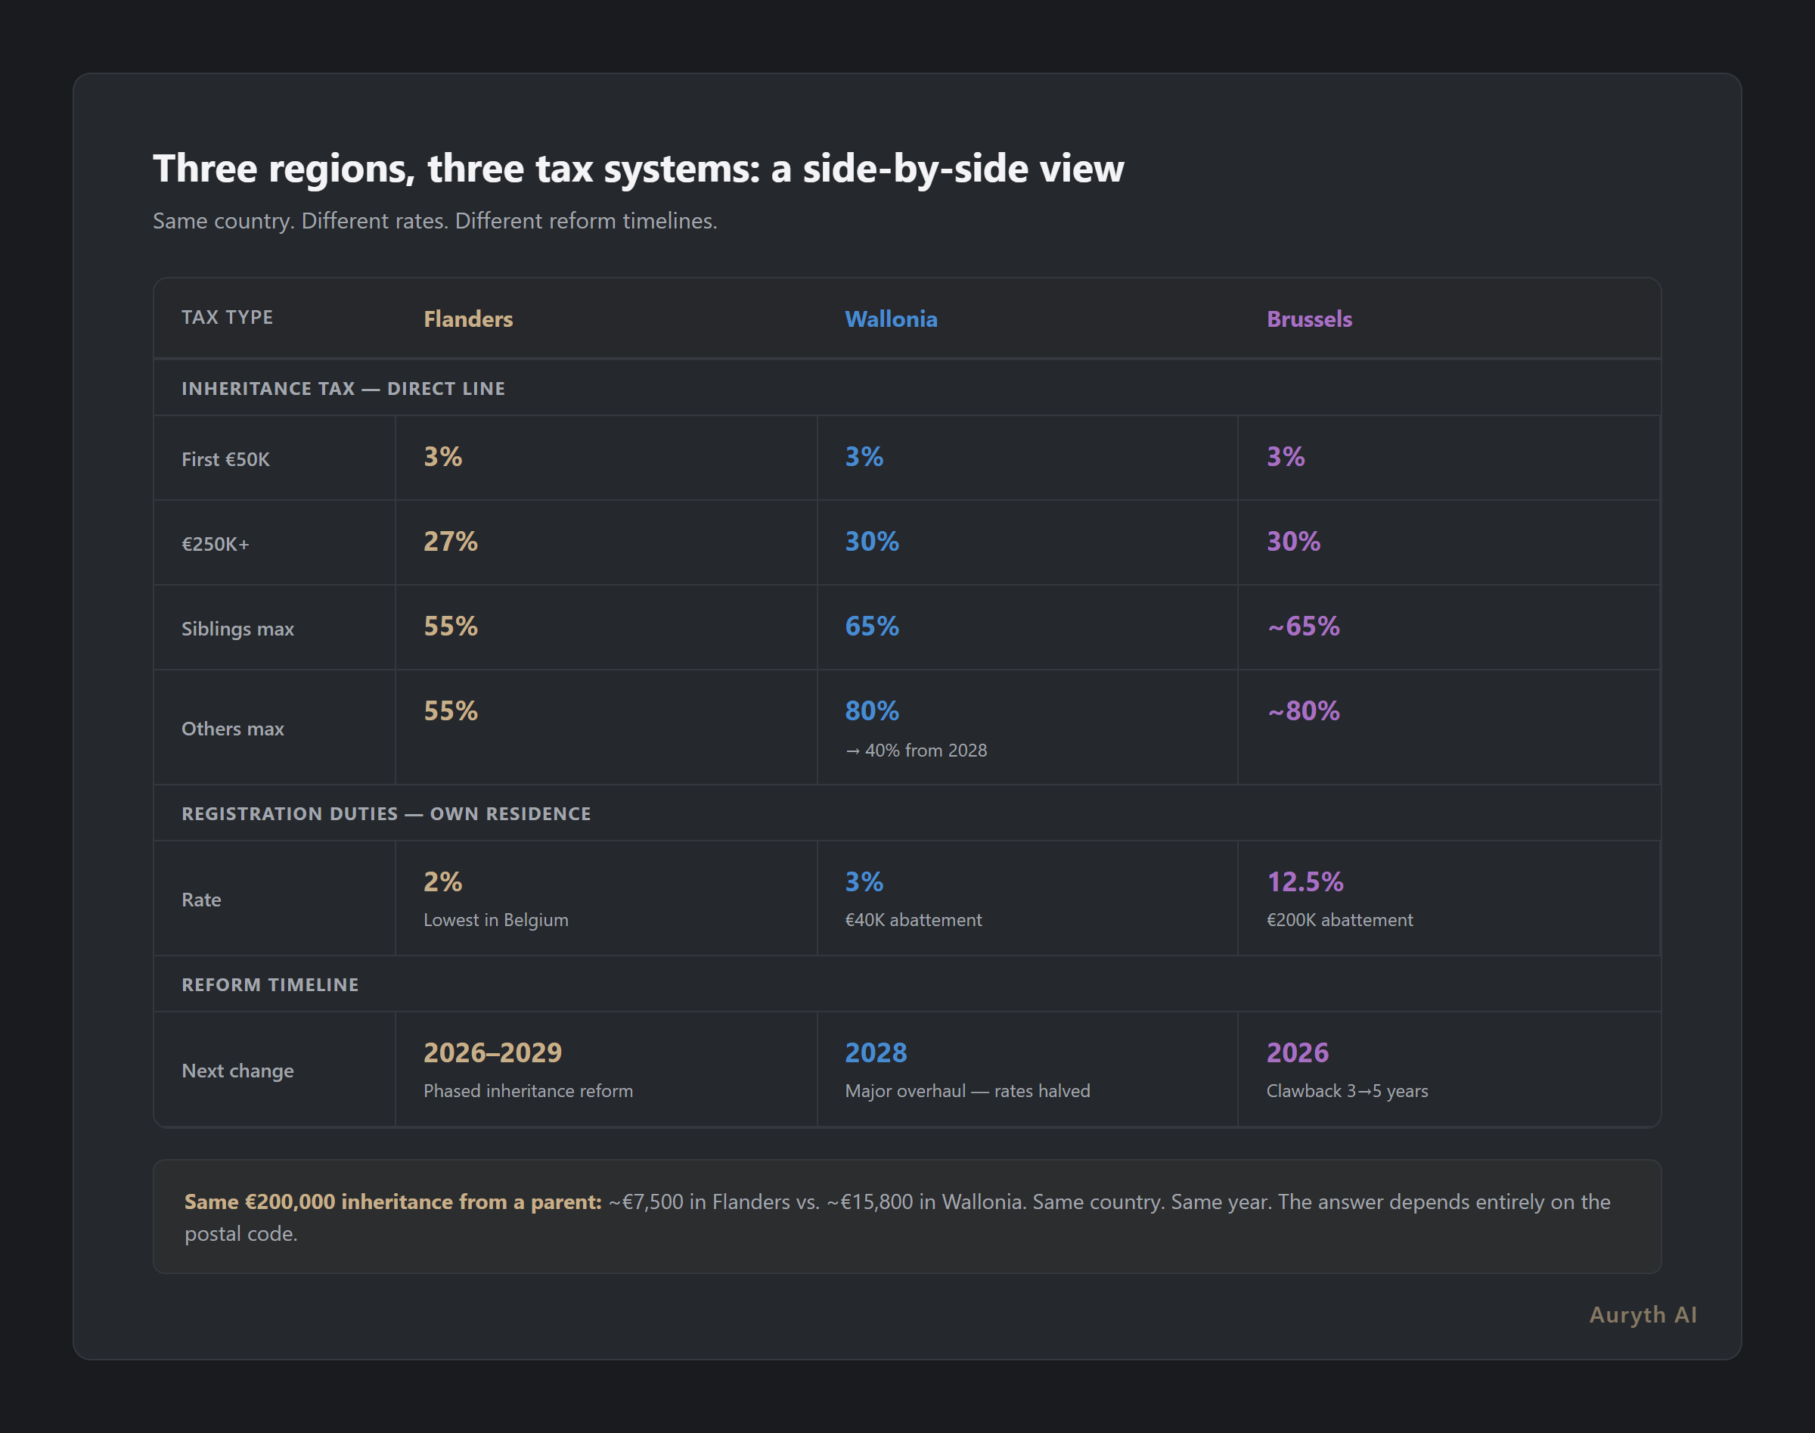This screenshot has width=1815, height=1433.
Task: Click the '€40K abattement' text
Action: coord(912,919)
